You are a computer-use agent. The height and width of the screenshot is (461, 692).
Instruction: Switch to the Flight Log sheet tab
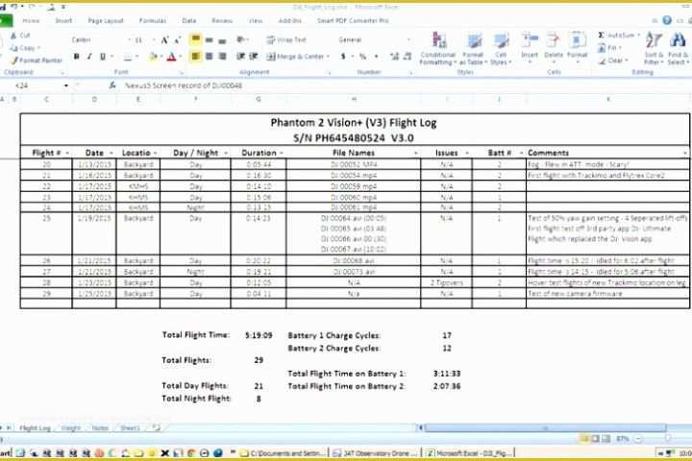(x=35, y=428)
